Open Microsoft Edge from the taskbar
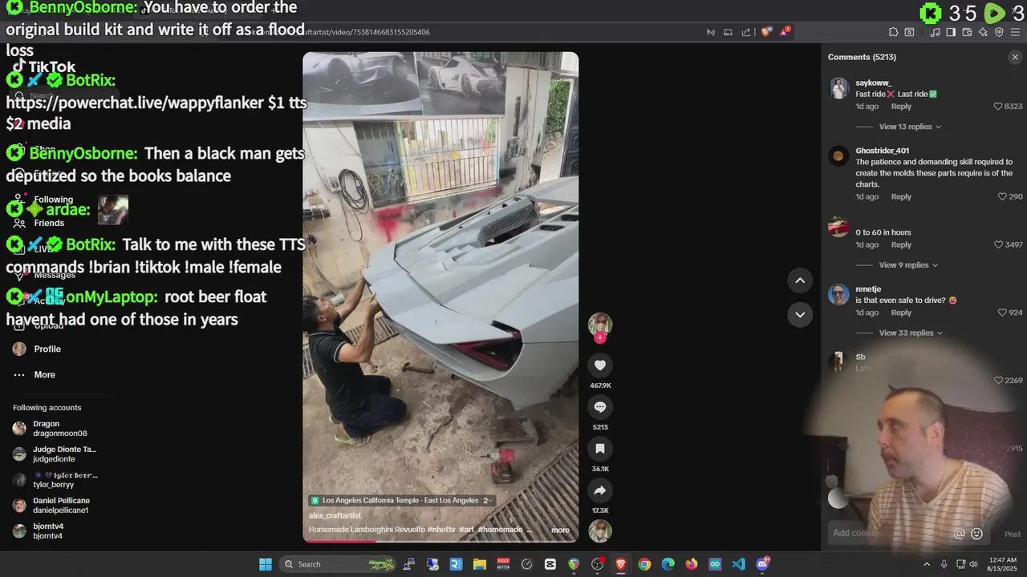This screenshot has width=1027, height=577. [x=668, y=564]
